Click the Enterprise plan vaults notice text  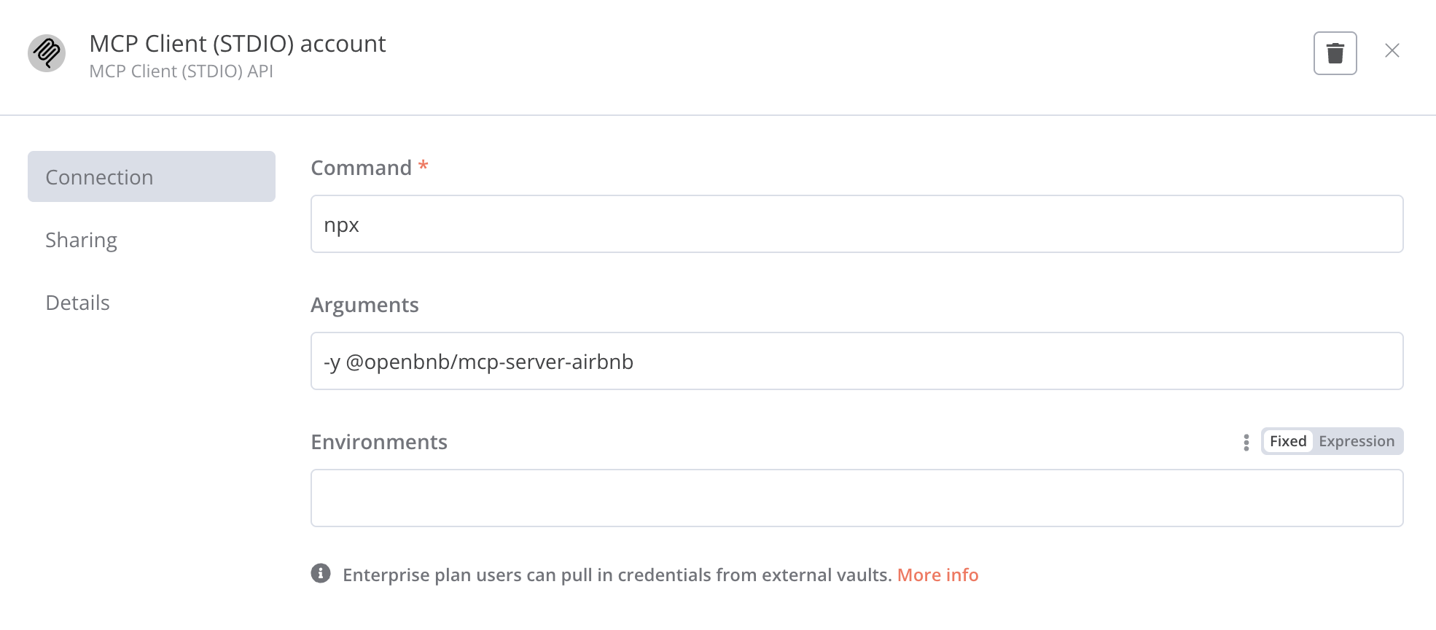(x=617, y=575)
